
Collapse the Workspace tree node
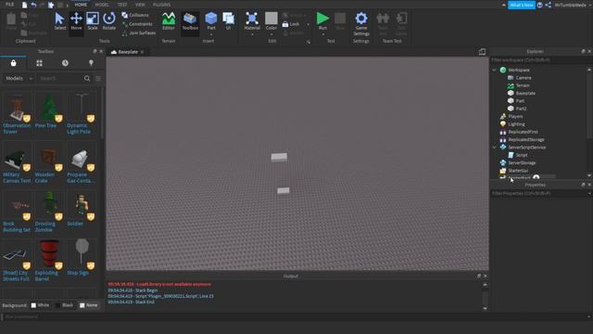[x=494, y=71]
